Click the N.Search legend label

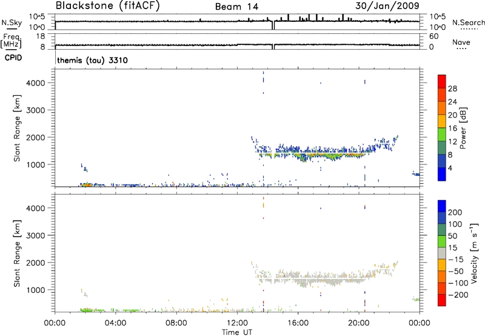coord(469,22)
